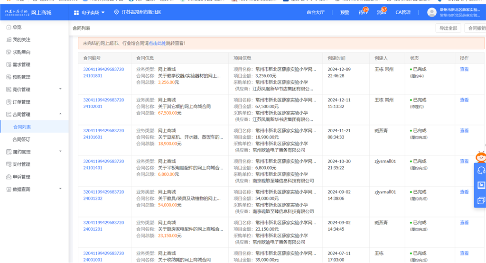Open 消息 with 67 badge
Viewport: 486px width, 263px height.
(382, 12)
